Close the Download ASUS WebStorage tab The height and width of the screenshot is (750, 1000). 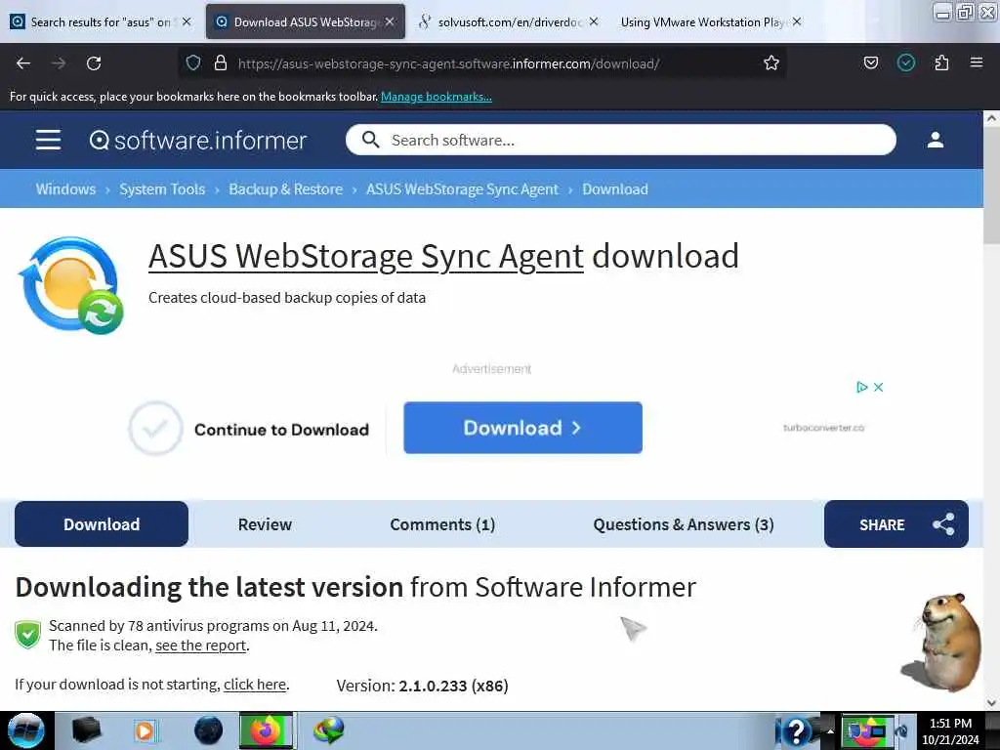click(x=390, y=21)
